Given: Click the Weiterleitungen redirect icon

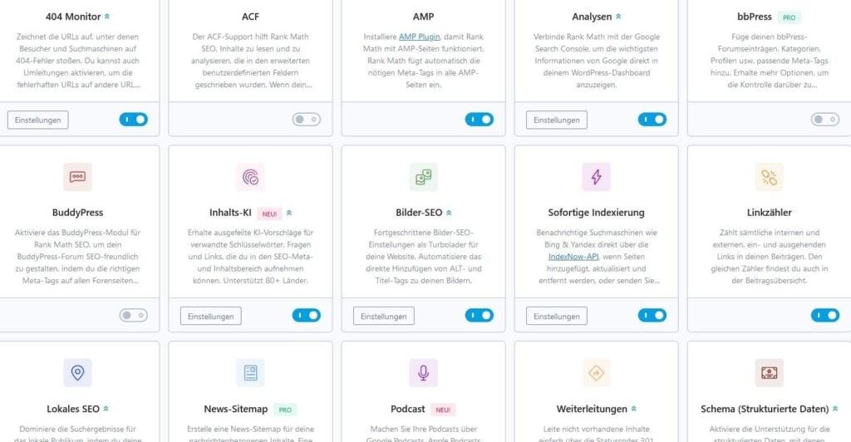Looking at the screenshot, I should pyautogui.click(x=596, y=373).
